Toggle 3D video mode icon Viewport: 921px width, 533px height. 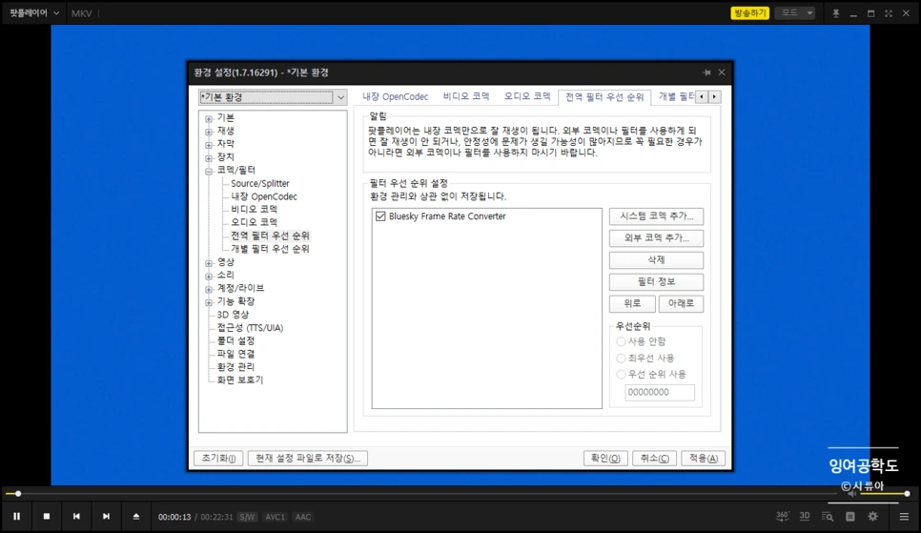pyautogui.click(x=805, y=516)
